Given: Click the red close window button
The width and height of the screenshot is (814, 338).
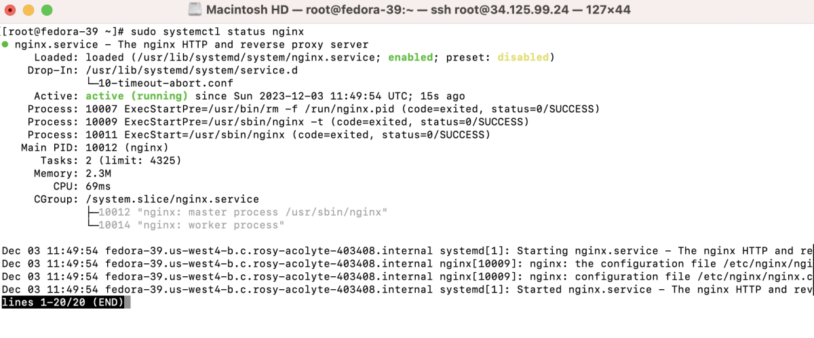Looking at the screenshot, I should click(12, 10).
